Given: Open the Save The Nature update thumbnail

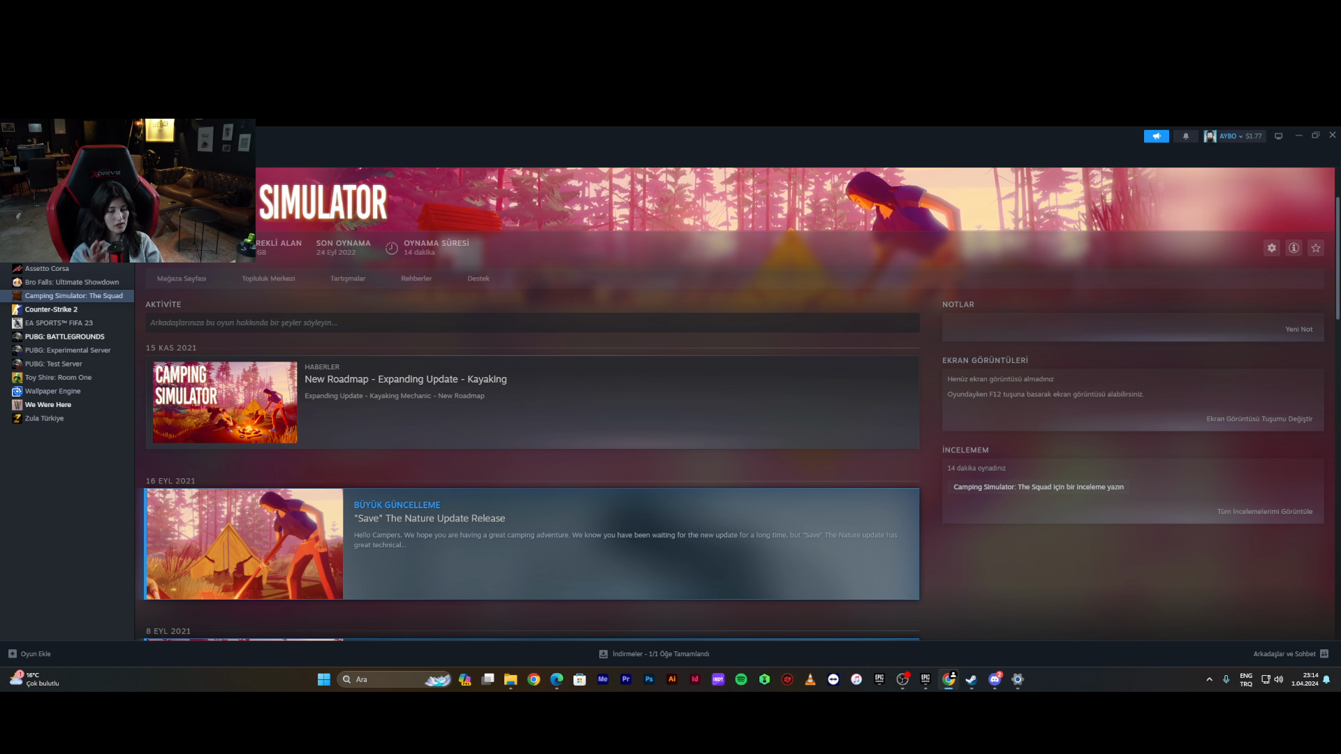Looking at the screenshot, I should [x=244, y=544].
